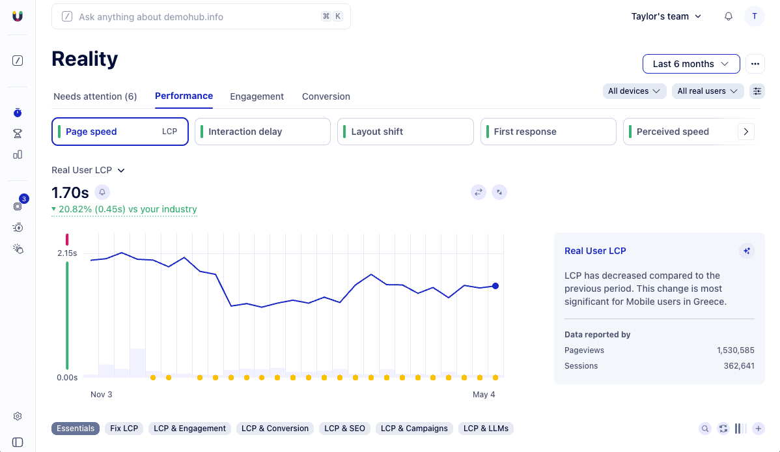Toggle the Fix LCP chip
This screenshot has height=452, width=780.
pos(124,429)
